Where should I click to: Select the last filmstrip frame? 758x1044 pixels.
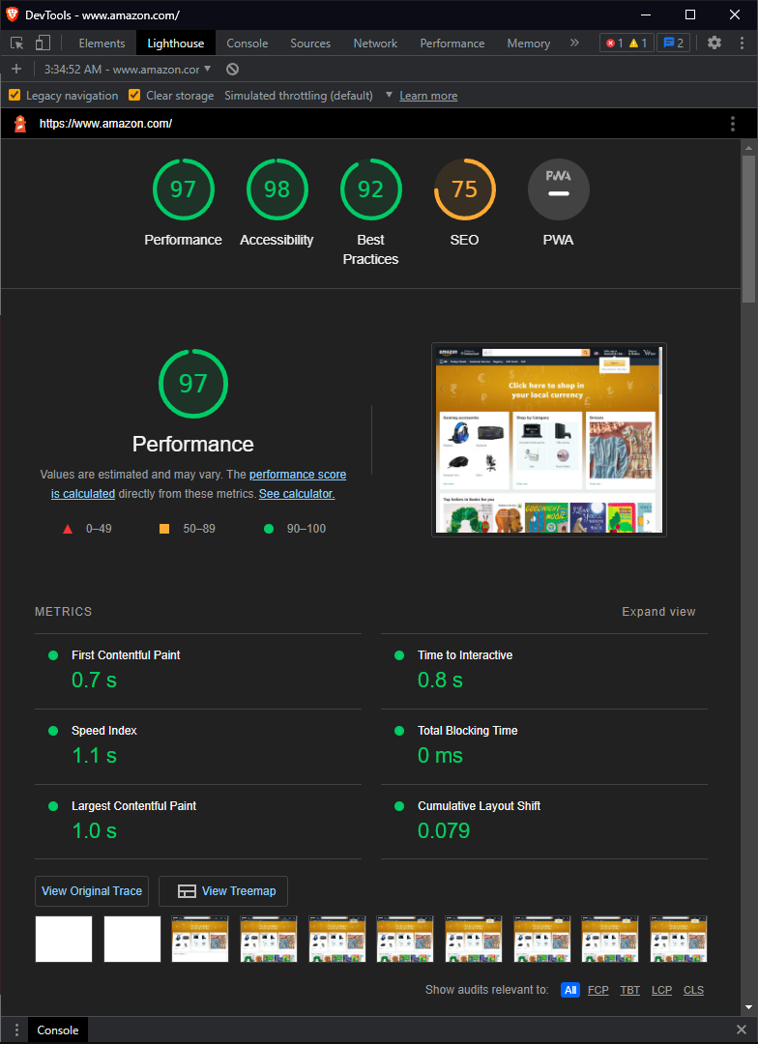pyautogui.click(x=678, y=939)
